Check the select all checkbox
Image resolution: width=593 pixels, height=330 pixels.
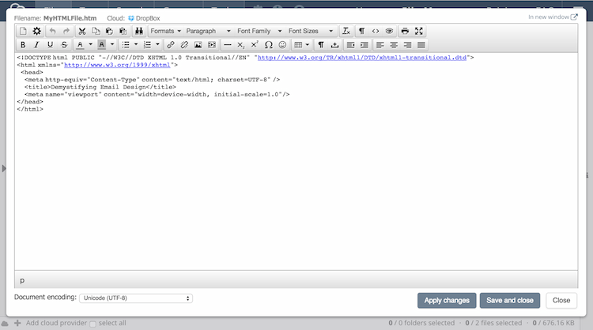[93, 324]
